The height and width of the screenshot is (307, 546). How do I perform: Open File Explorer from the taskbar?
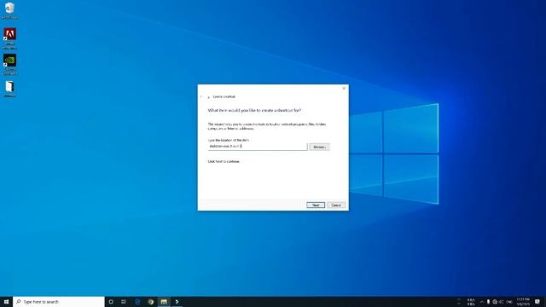164,302
